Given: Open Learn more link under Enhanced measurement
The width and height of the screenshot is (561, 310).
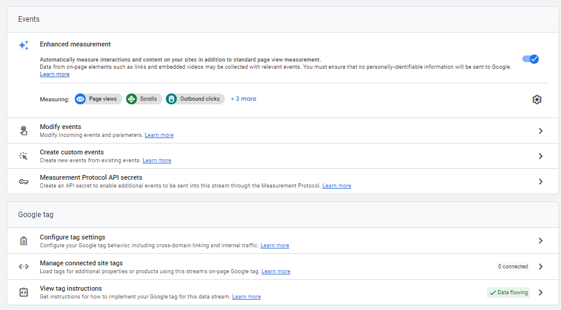Looking at the screenshot, I should tap(54, 74).
